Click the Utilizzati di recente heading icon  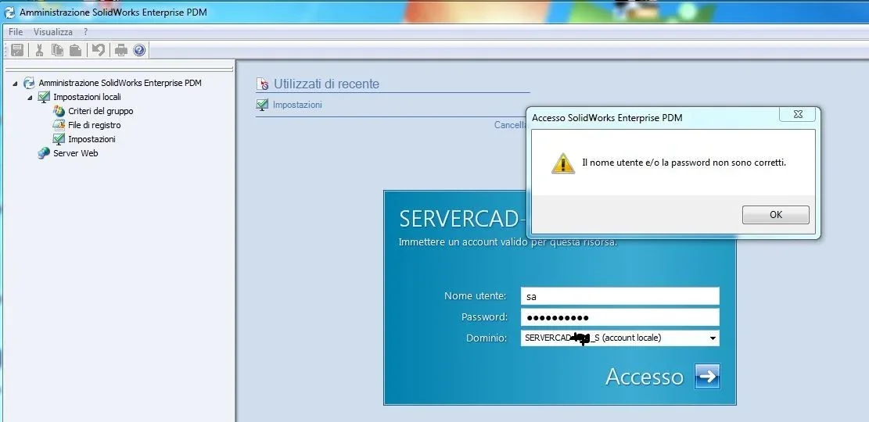click(263, 84)
